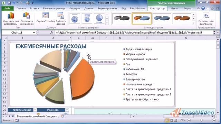Open the Разница column filter dropdown
This screenshot has height=124, width=221.
coord(67,110)
